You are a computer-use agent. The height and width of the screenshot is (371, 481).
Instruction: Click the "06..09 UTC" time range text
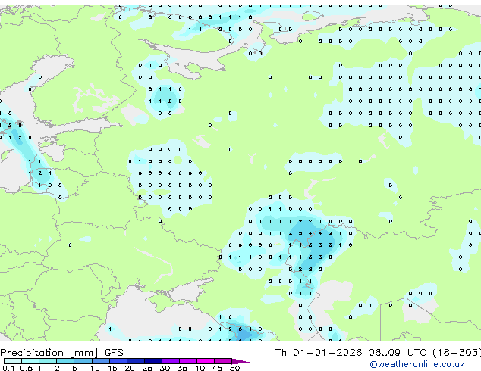tap(397, 353)
